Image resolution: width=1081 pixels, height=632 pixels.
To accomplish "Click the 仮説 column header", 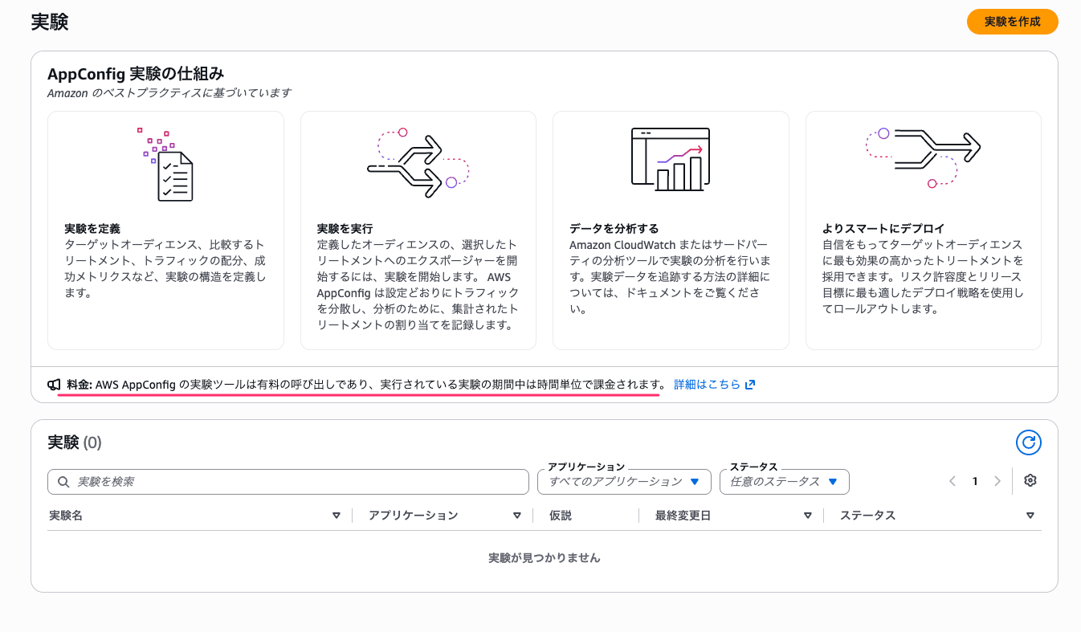I will (561, 516).
